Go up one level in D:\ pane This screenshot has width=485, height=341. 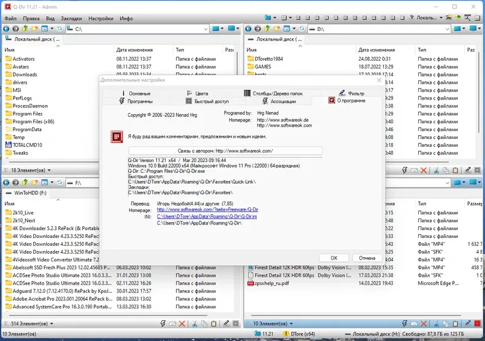(x=267, y=29)
